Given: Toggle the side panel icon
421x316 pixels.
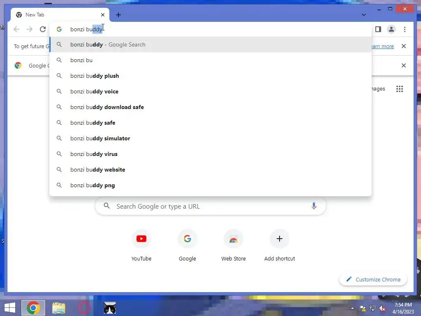Looking at the screenshot, I should pyautogui.click(x=378, y=29).
